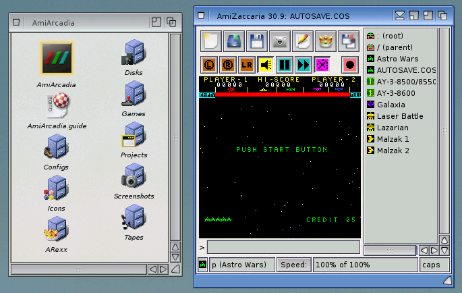The width and height of the screenshot is (462, 293).
Task: Click the new blank document toolbar icon
Action: tap(210, 41)
